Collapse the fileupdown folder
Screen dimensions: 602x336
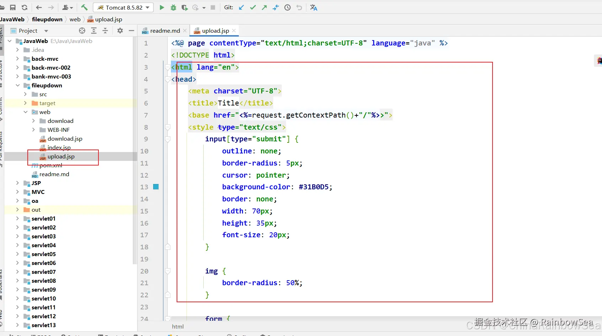coord(17,85)
